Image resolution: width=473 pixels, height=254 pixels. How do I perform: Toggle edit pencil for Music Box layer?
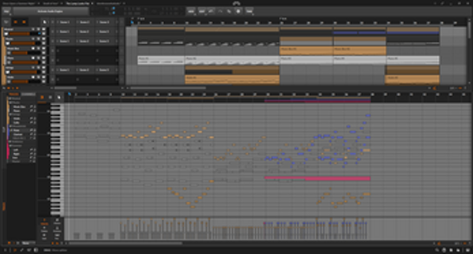(x=31, y=107)
